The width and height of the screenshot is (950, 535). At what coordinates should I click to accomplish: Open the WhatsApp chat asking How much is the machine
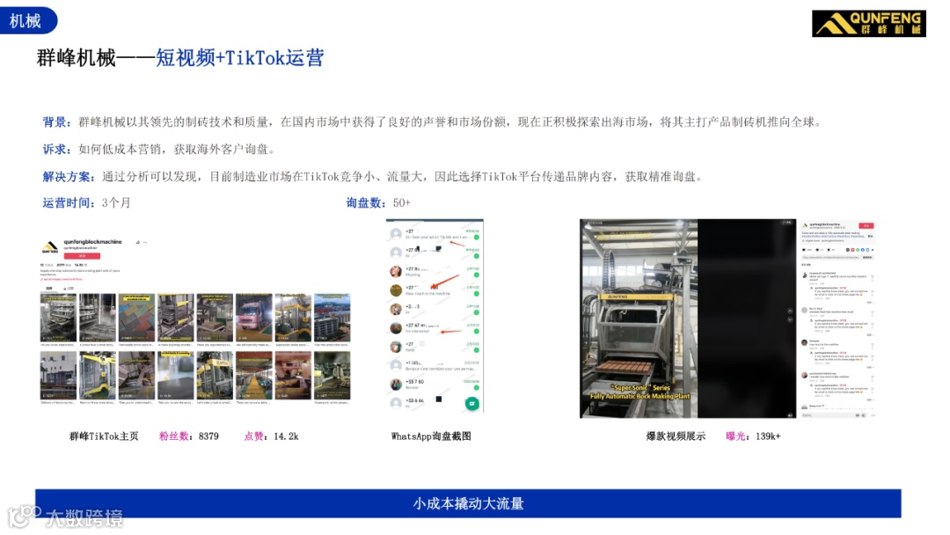[435, 291]
